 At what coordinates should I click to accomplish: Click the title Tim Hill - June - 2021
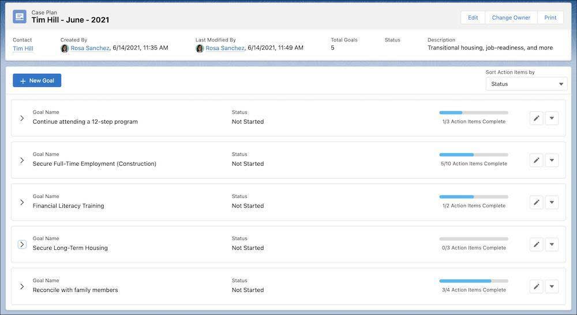tap(70, 20)
